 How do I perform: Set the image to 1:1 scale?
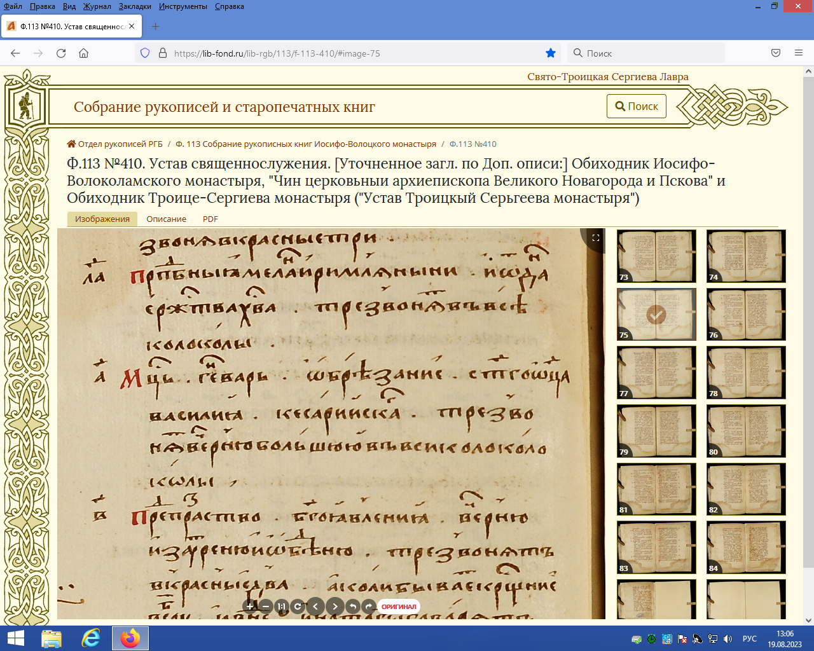282,606
